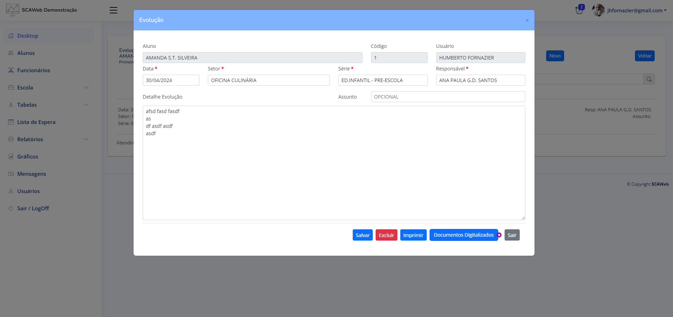This screenshot has height=317, width=673.
Task: Click the search magnifier icon
Action: point(649,79)
